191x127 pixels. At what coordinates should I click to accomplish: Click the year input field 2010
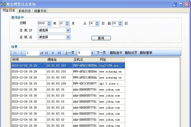[x=43, y=23]
